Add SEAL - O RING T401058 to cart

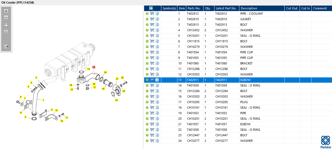tap(152, 130)
